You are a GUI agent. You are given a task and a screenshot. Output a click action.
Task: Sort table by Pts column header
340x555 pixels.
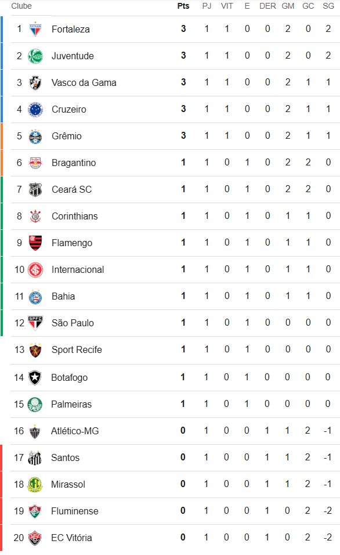pos(183,6)
